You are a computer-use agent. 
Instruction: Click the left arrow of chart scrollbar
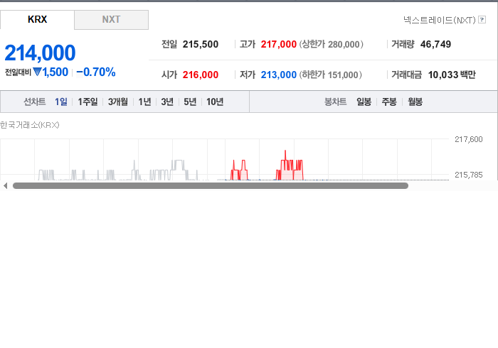5,186
